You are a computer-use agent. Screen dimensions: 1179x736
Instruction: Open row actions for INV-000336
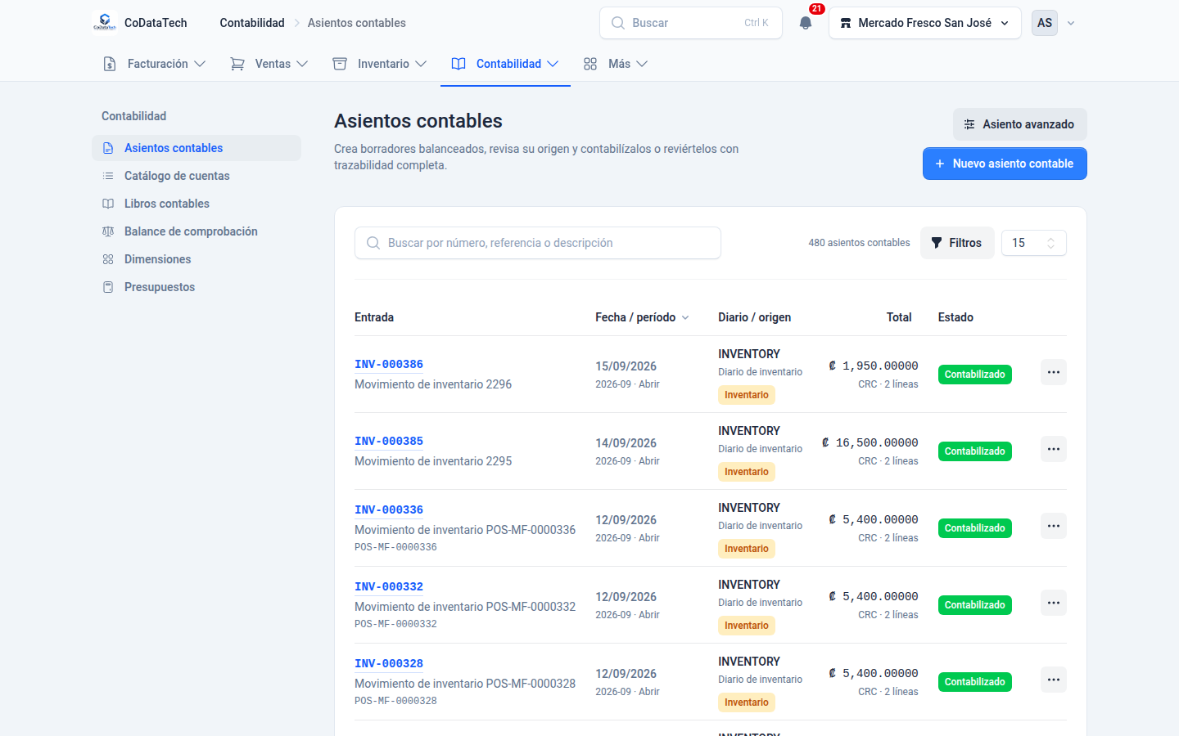1054,526
